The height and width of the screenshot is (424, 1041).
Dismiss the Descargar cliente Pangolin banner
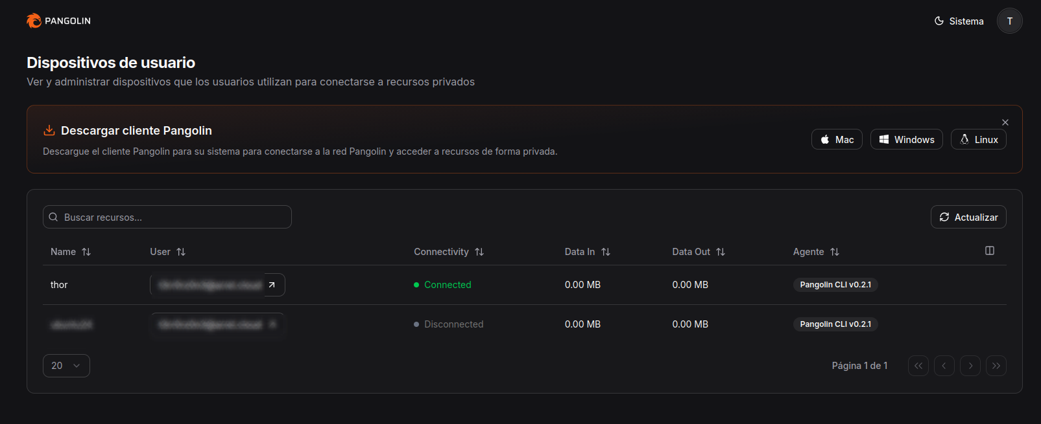[x=1005, y=122]
